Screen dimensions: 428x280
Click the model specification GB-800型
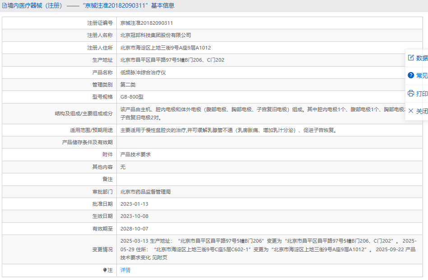(132, 97)
